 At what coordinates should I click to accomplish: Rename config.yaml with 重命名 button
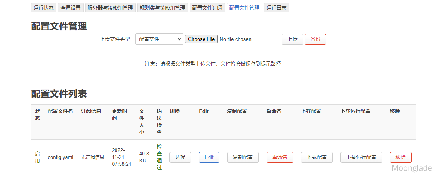tap(280, 157)
